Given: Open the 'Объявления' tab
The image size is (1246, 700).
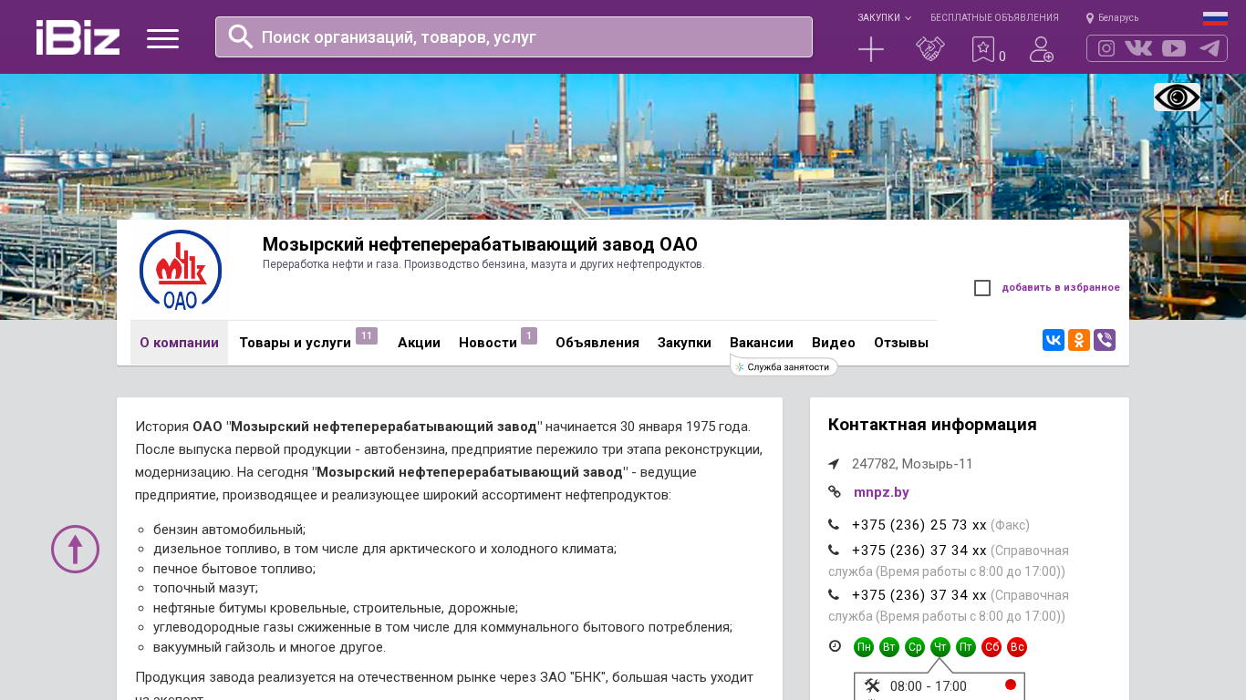Looking at the screenshot, I should [x=597, y=343].
